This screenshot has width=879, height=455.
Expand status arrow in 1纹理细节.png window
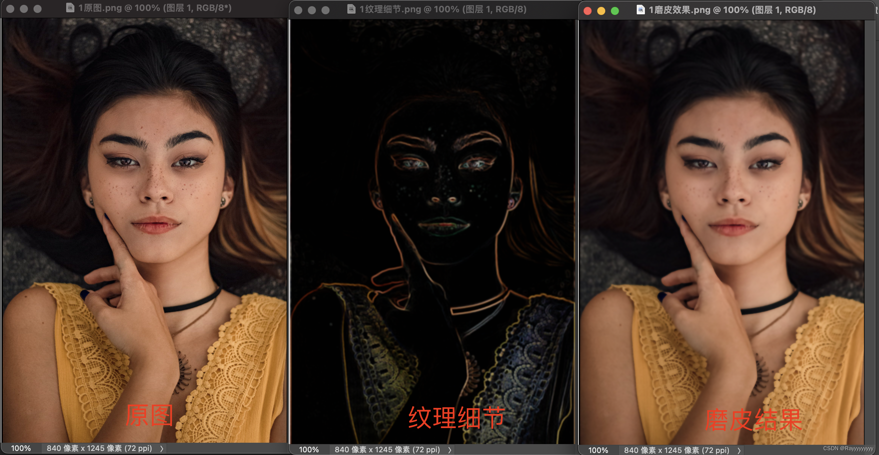[x=449, y=450]
